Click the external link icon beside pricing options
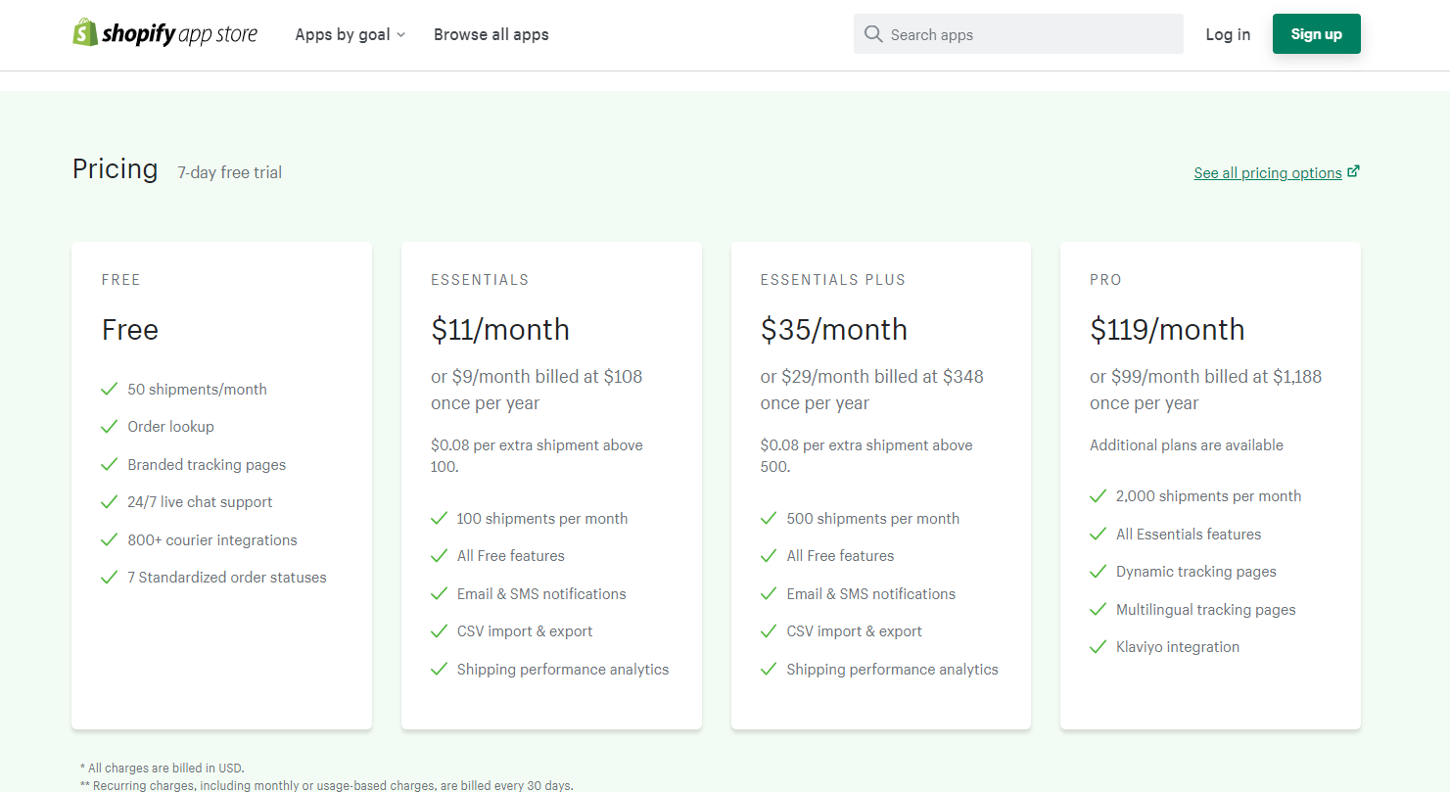The height and width of the screenshot is (792, 1450). coord(1353,171)
